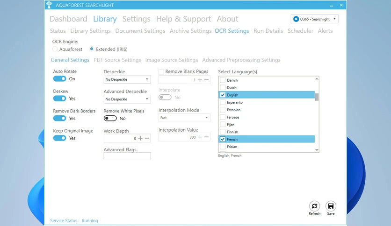Viewport: 391px width, 226px height.
Task: Select the OCR Settings sub-tab
Action: tap(232, 31)
